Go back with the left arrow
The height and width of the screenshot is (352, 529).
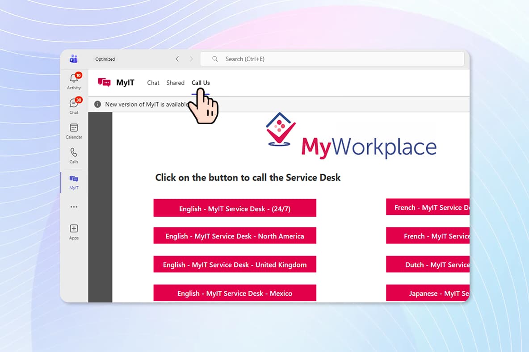click(x=177, y=59)
